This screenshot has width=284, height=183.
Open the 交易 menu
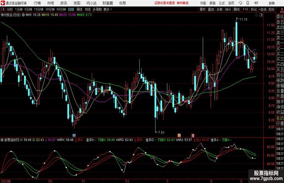pyautogui.click(x=122, y=3)
